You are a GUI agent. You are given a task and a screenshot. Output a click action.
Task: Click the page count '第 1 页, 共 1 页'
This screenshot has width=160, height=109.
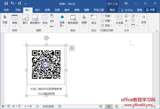[x=11, y=106]
